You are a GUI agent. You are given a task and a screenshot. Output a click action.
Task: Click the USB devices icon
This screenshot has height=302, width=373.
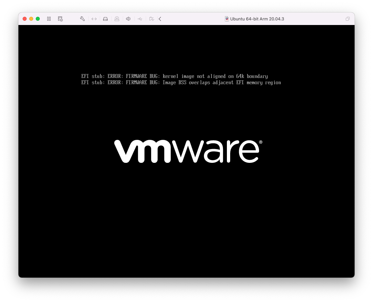coord(140,19)
